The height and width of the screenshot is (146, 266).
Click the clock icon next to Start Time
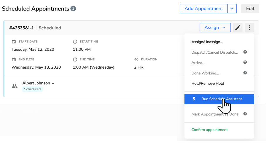pyautogui.click(x=75, y=42)
